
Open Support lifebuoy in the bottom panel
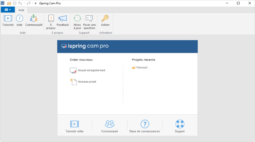coord(180,126)
